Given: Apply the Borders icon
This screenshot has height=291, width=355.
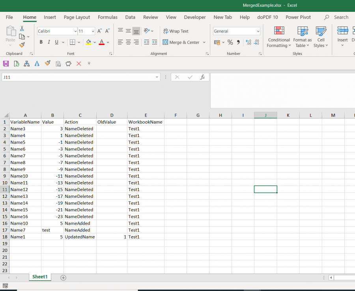Looking at the screenshot, I should click(x=73, y=42).
